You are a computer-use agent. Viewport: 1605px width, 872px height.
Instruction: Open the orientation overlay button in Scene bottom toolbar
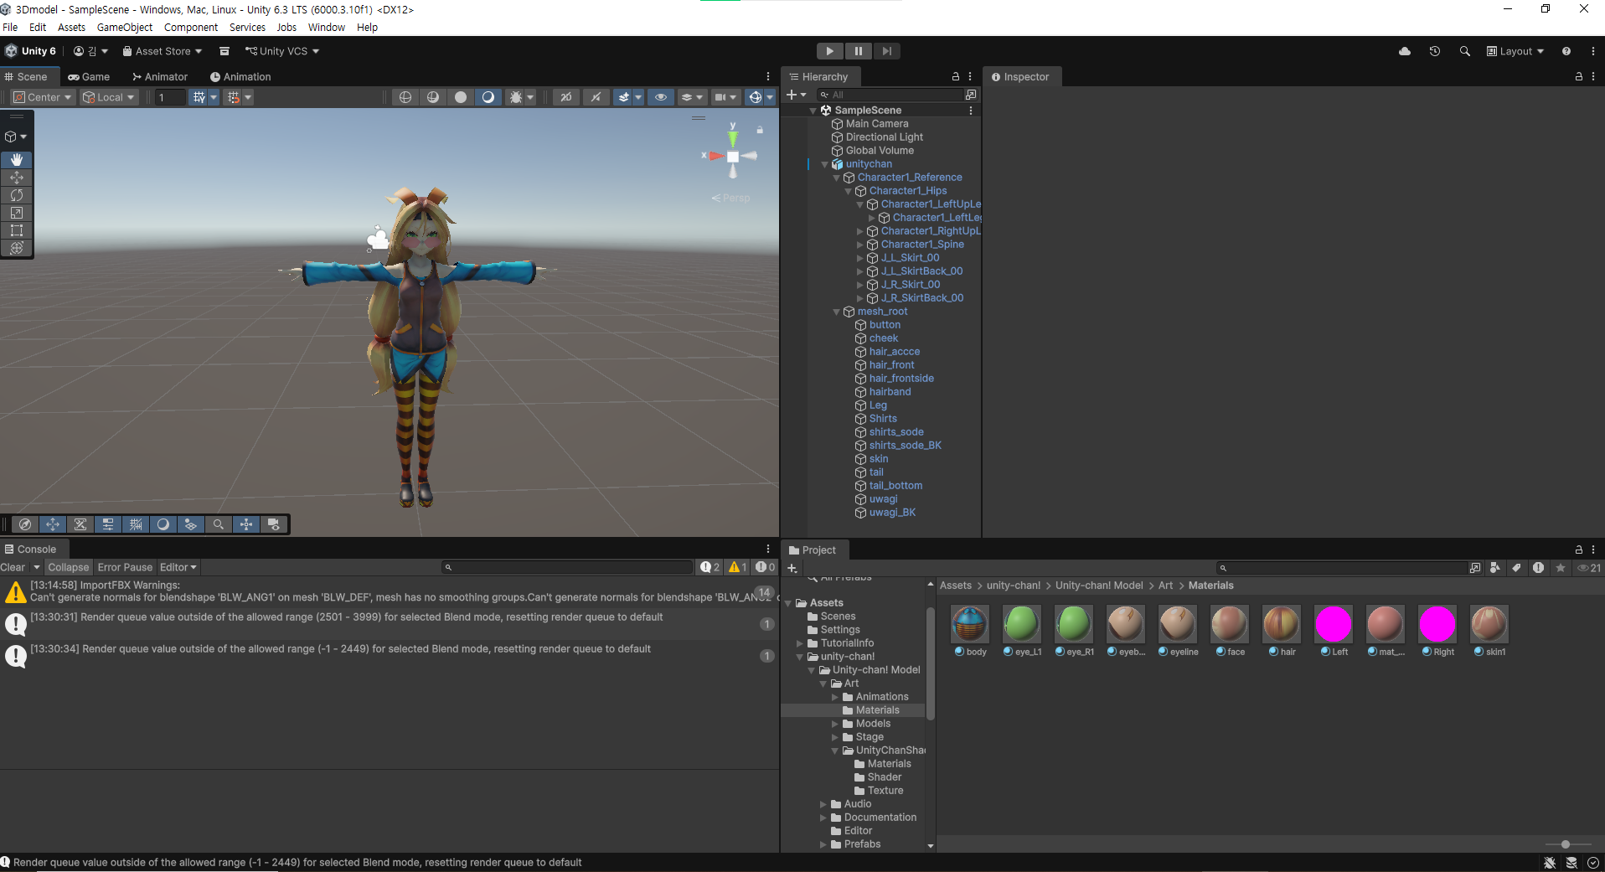pyautogui.click(x=25, y=524)
